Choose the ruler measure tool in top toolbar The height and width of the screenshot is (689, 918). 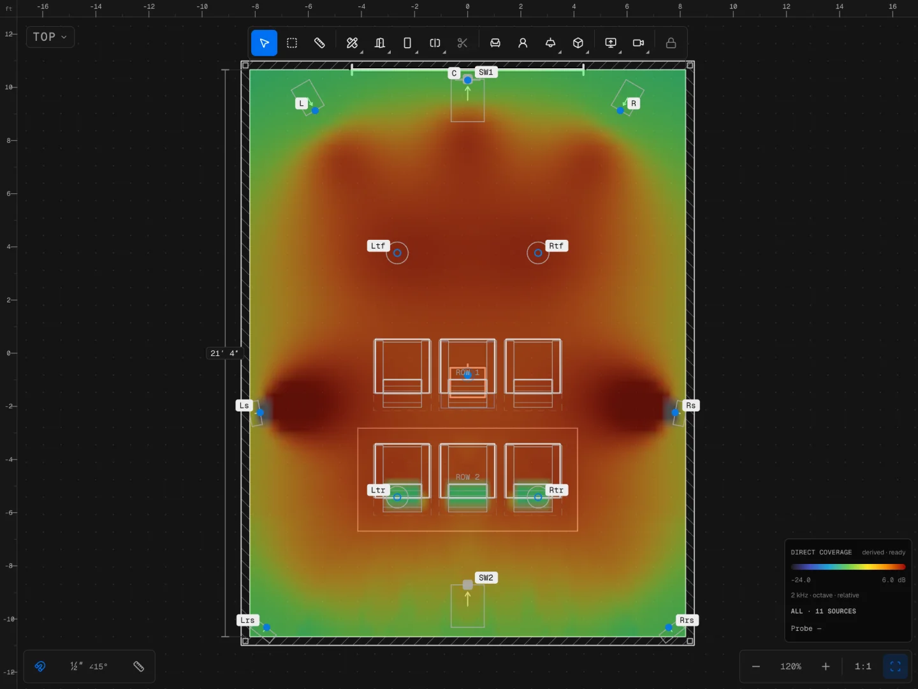[x=319, y=43]
